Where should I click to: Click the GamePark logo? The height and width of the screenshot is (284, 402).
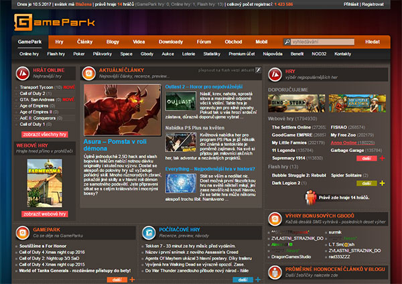pos(54,22)
